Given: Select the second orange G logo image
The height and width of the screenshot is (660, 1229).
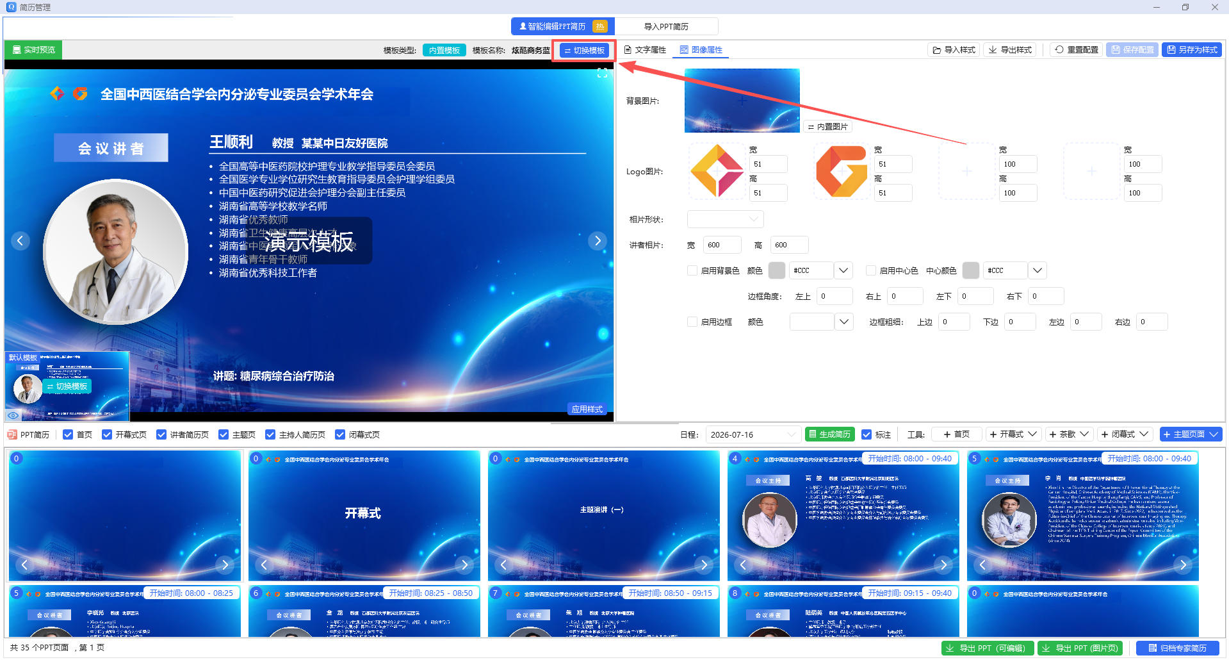Looking at the screenshot, I should 842,171.
